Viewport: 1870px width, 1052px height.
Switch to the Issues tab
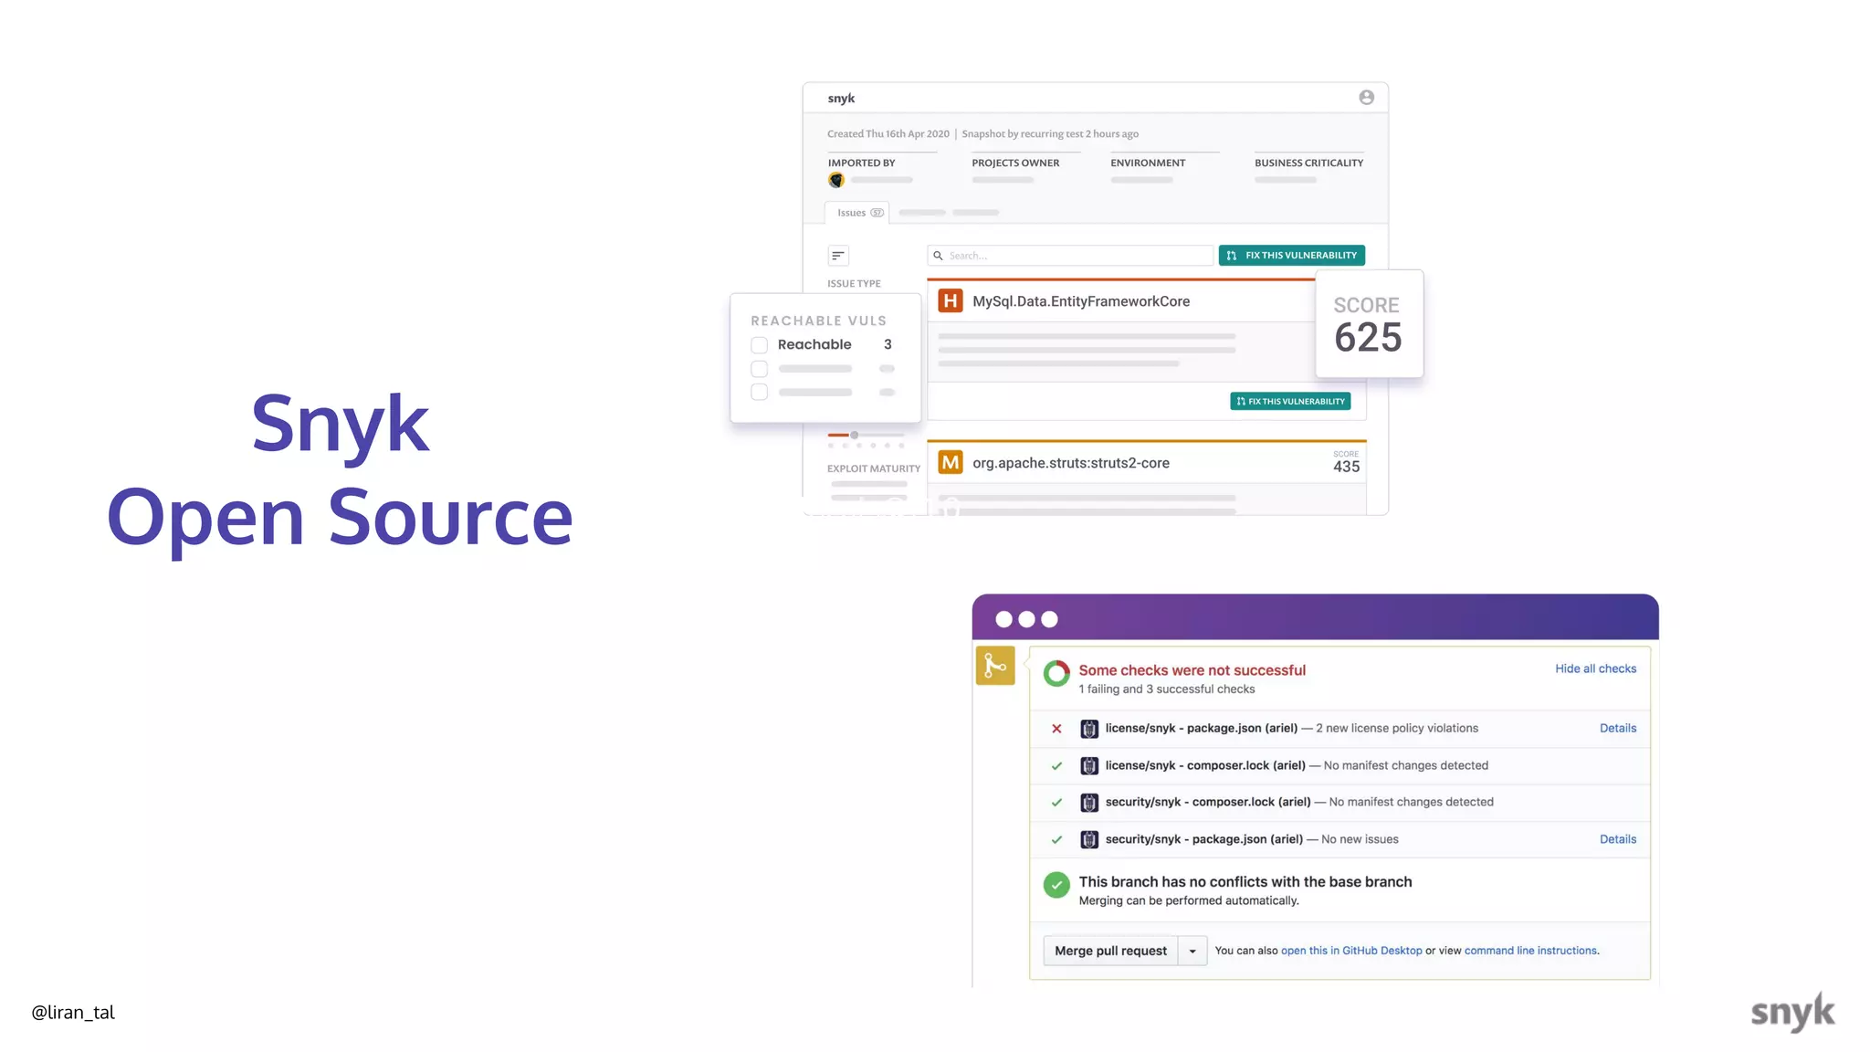click(857, 213)
